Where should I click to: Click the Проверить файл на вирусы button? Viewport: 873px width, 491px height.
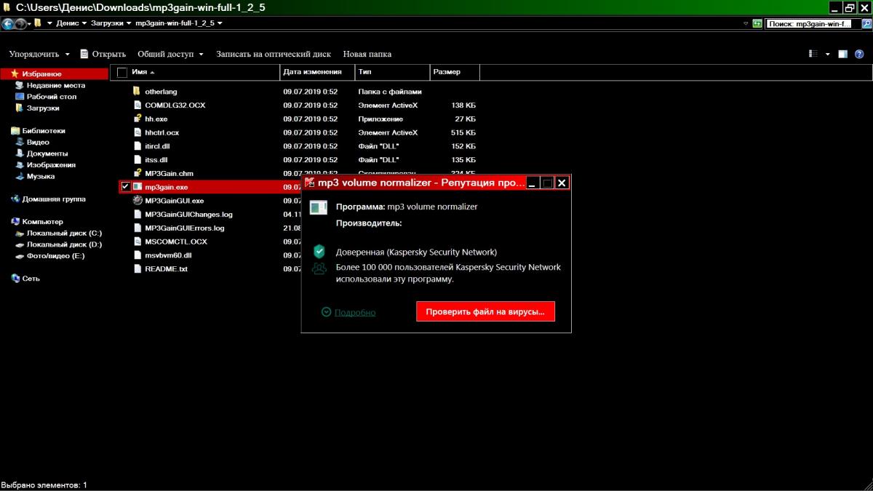485,311
